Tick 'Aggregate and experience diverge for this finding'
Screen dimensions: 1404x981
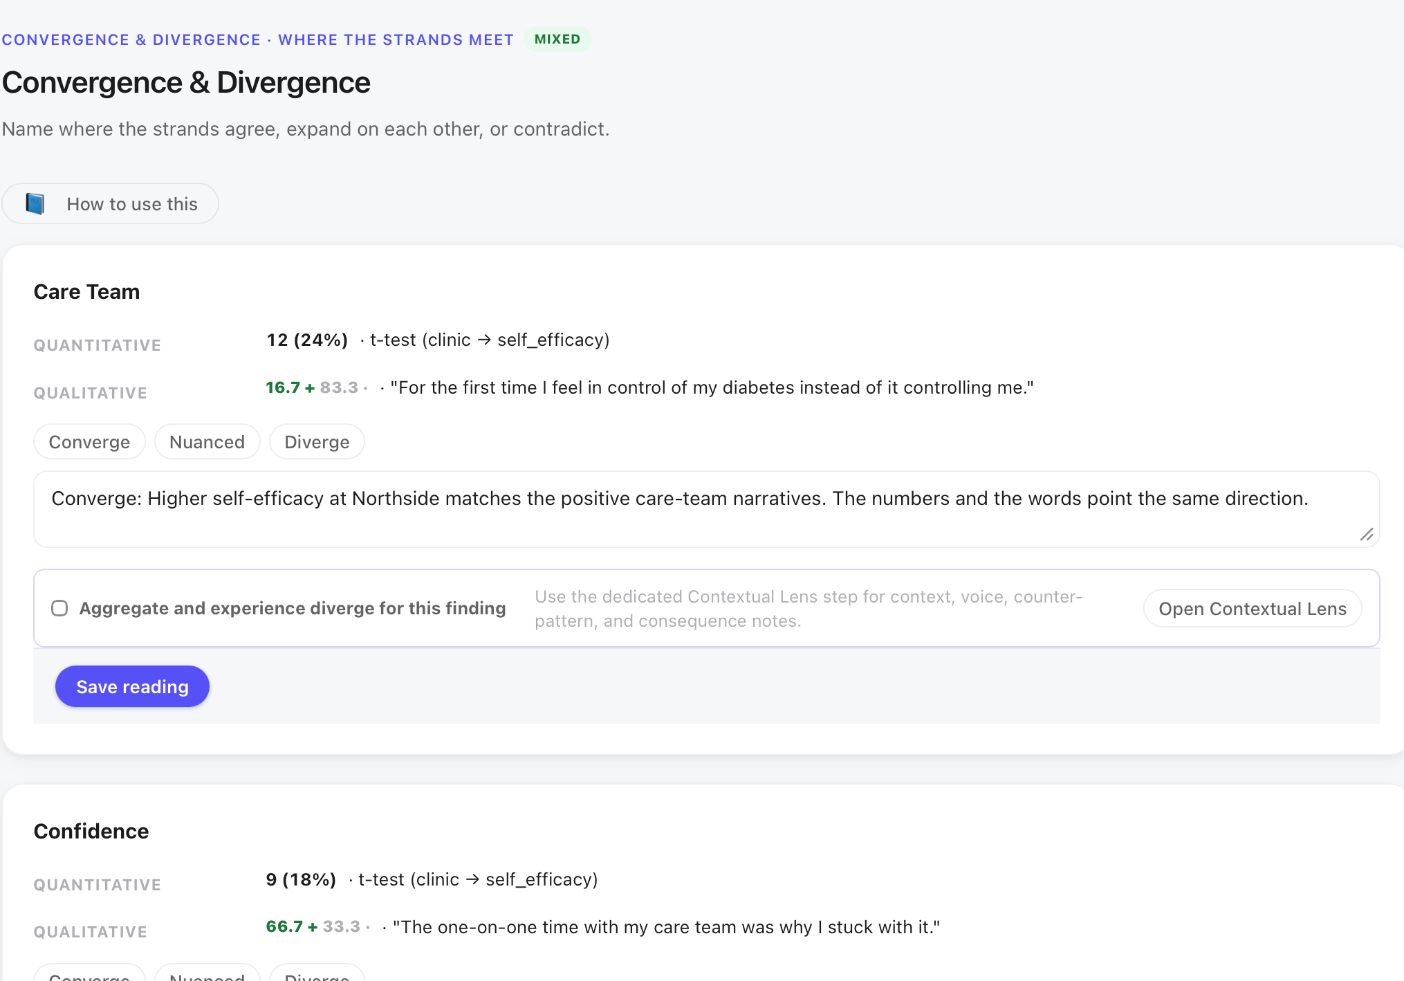click(59, 608)
